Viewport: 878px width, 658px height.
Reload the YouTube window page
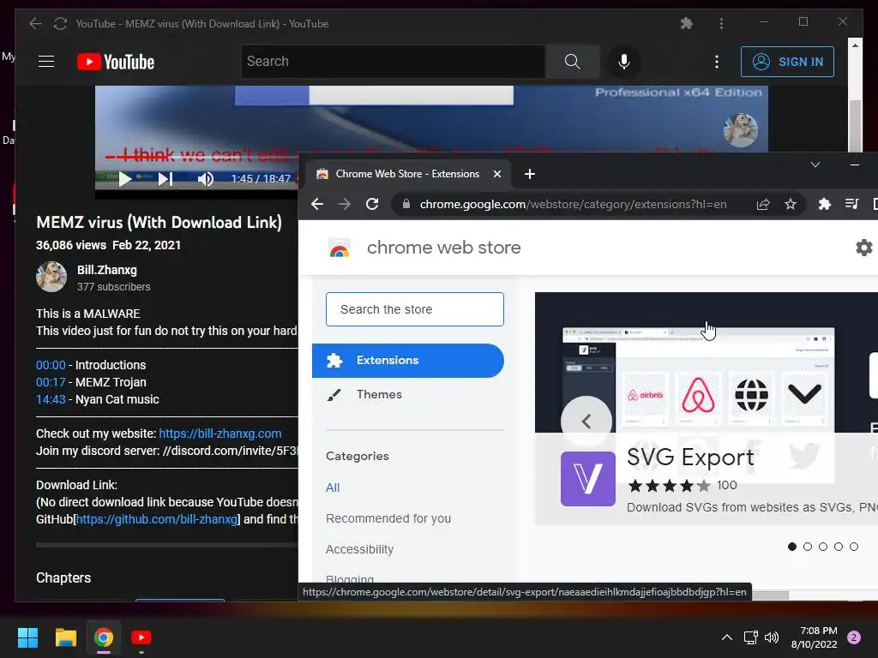click(60, 23)
